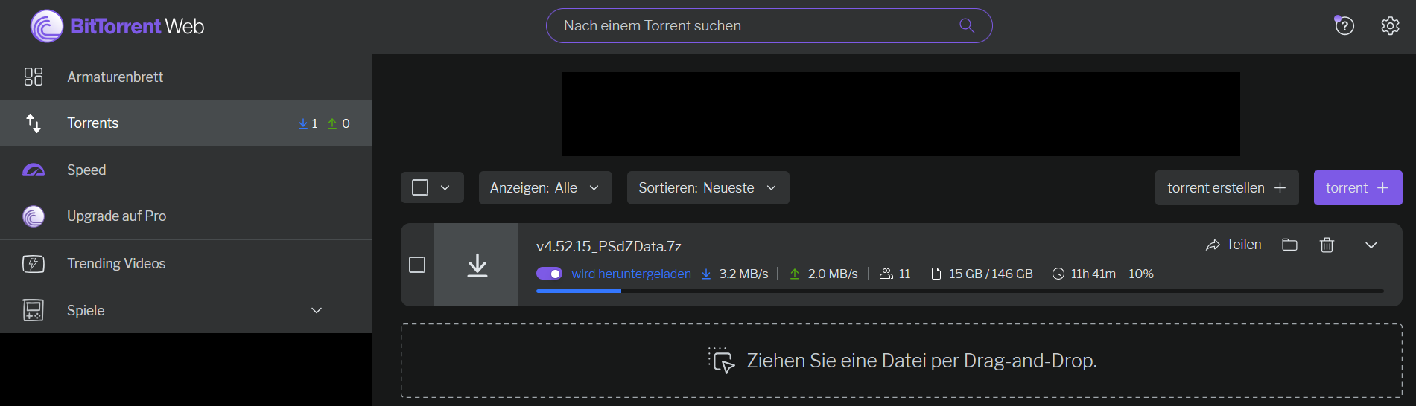Click the torrent search input field
1416x406 pixels.
tap(752, 26)
